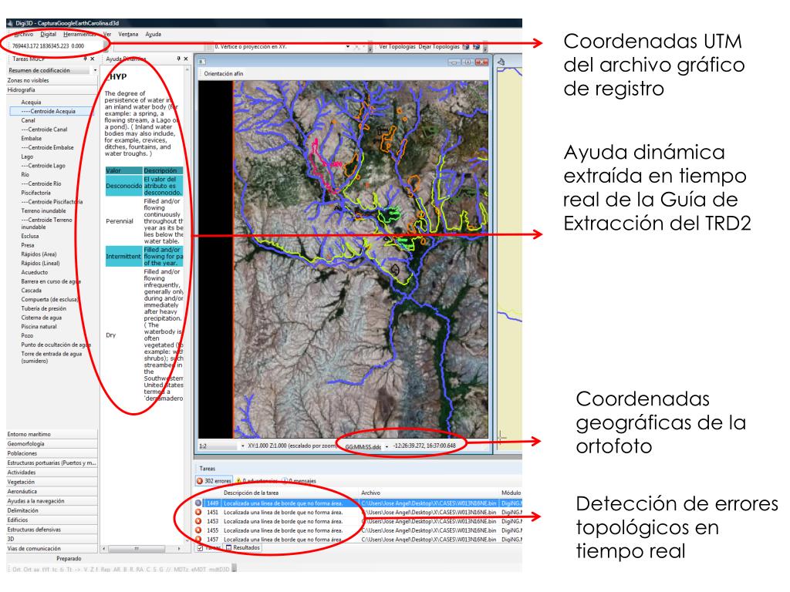Screen dimensions: 790x592
Task: Expand the Edificios category
Action: click(x=52, y=520)
